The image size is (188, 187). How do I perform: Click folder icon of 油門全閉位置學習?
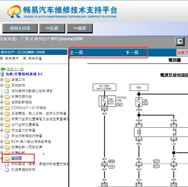tap(7, 125)
